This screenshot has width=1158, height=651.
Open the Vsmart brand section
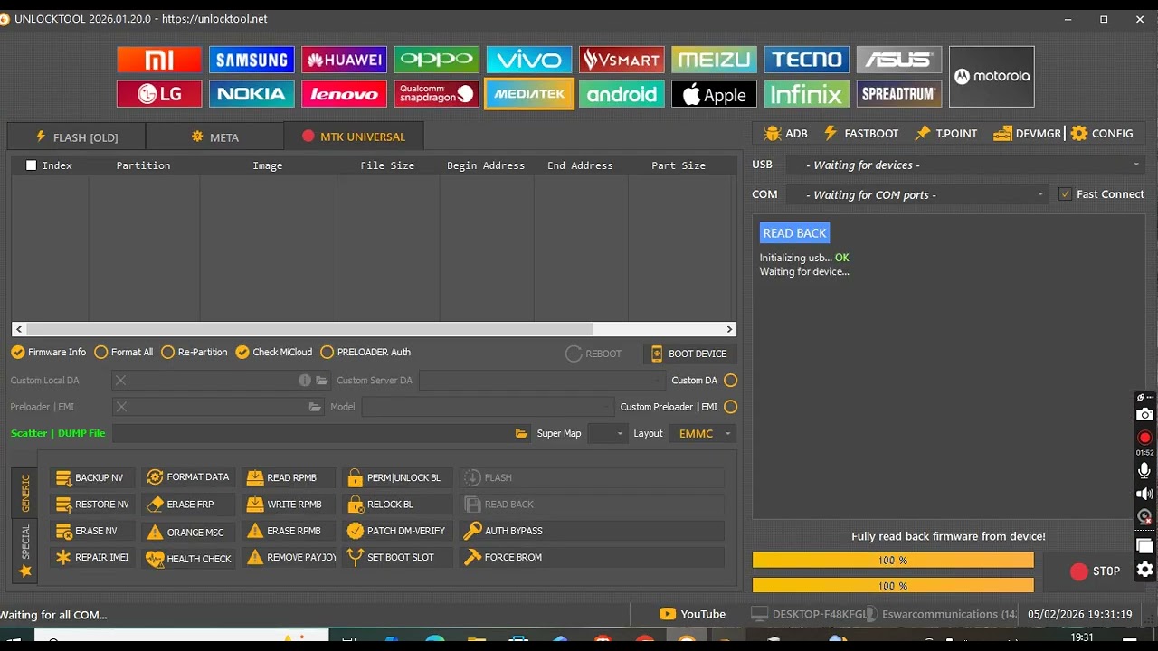(x=622, y=60)
